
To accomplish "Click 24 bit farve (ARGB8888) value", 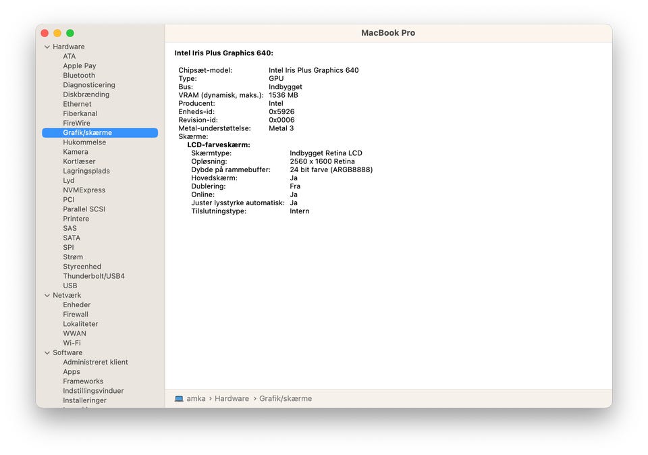I will click(331, 170).
